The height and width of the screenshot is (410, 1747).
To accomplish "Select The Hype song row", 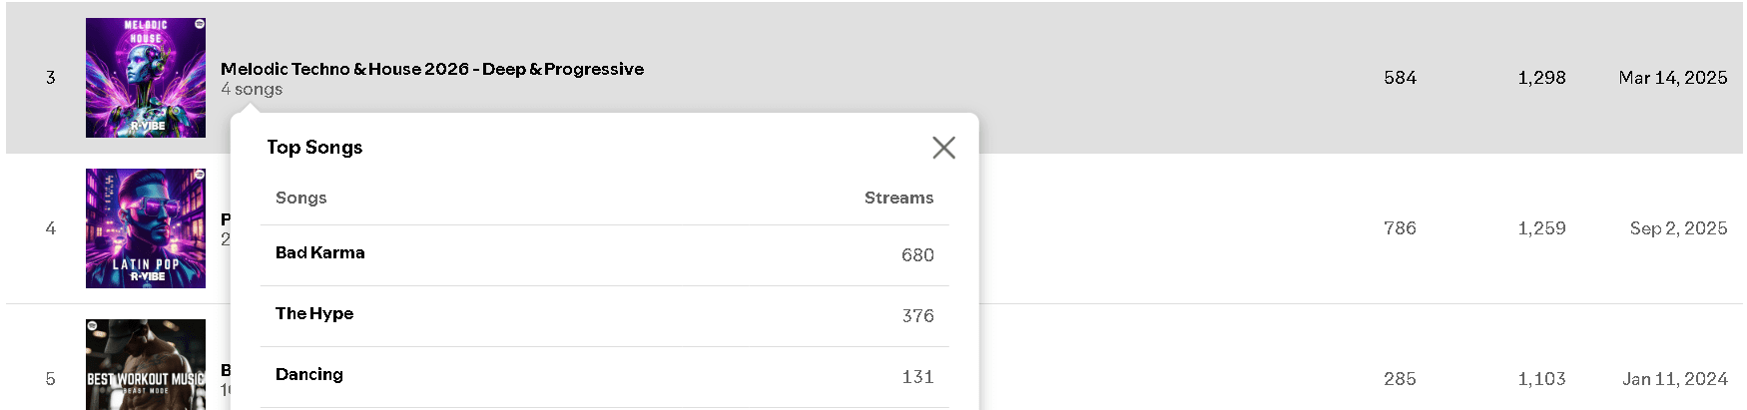I will click(605, 316).
